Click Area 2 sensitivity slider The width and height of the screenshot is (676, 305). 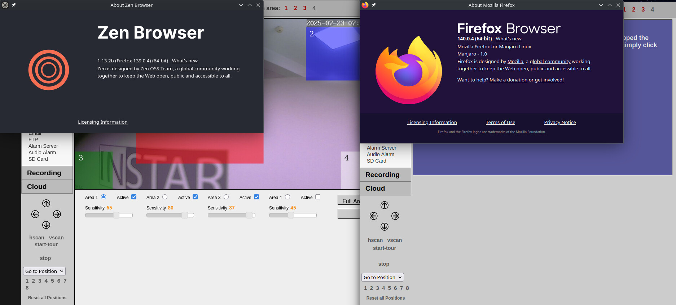tap(170, 215)
